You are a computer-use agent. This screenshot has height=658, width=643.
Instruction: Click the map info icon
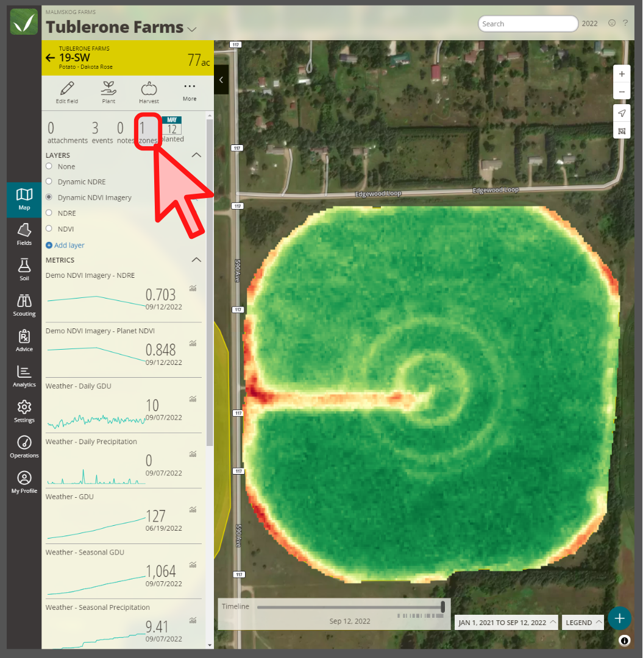tap(624, 640)
